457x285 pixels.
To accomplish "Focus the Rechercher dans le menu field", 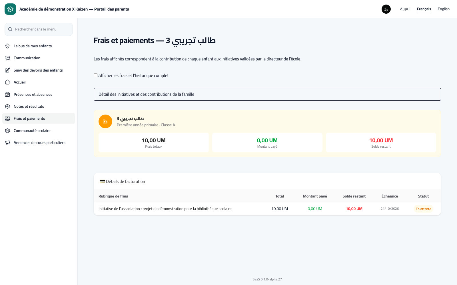I will tap(39, 29).
